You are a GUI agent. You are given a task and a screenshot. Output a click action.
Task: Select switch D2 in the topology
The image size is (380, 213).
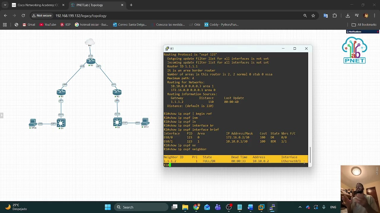(x=117, y=122)
